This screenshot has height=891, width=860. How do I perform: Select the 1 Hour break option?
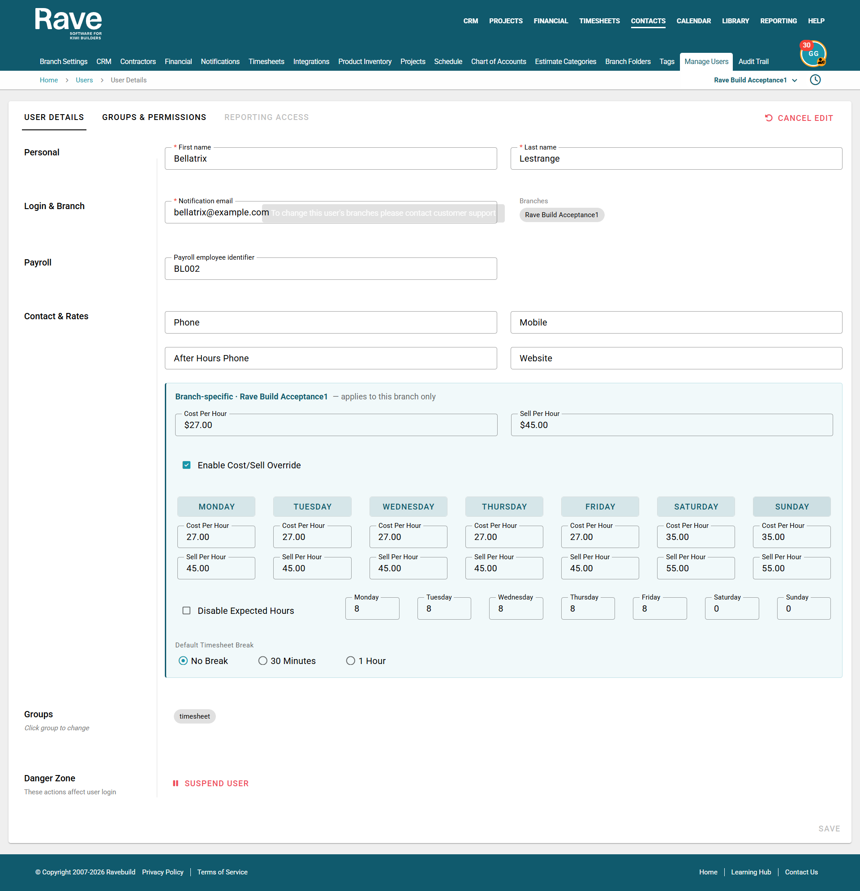pos(350,660)
